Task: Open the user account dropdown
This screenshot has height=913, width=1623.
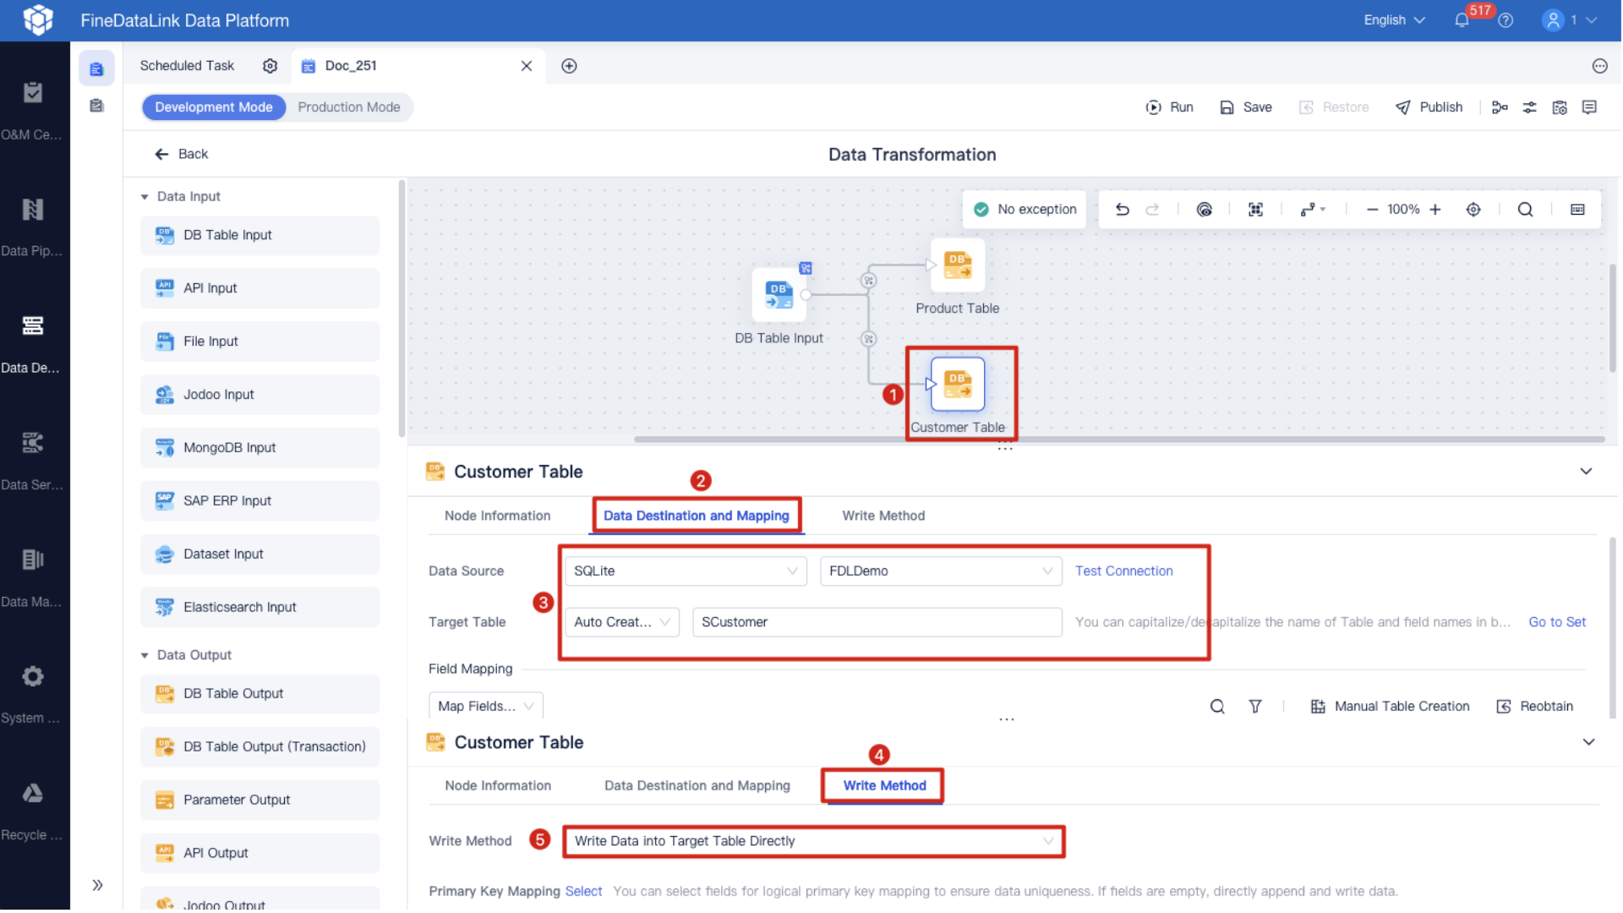Action: (1570, 20)
